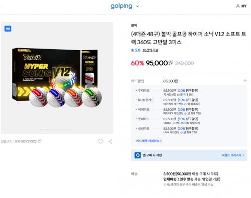Click the share icon below product image
The width and height of the screenshot is (251, 198).
click(110, 141)
